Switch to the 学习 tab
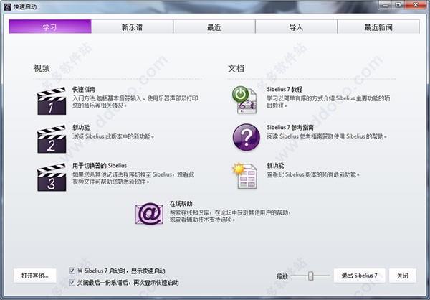The image size is (430, 300). (50, 27)
